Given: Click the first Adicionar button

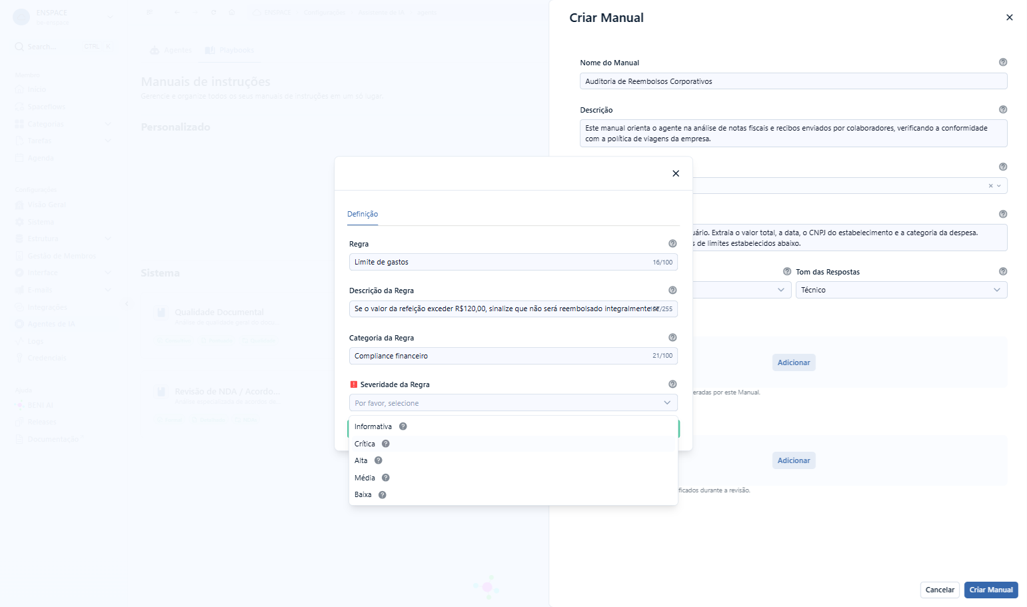Looking at the screenshot, I should [x=794, y=362].
